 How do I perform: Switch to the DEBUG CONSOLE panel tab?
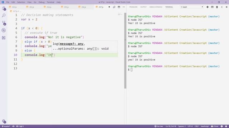[x=156, y=7]
